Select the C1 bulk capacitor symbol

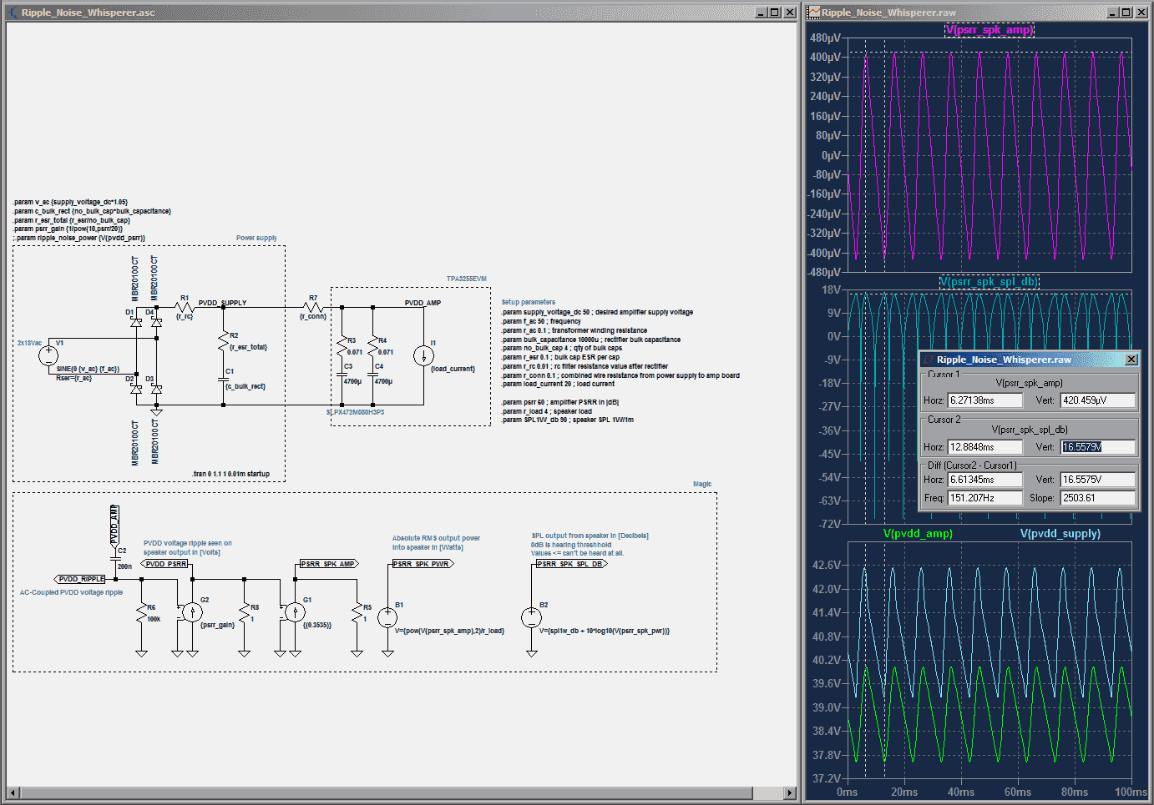click(x=223, y=380)
